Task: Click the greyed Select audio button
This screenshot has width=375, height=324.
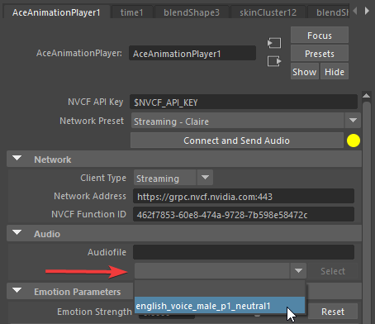Action: click(333, 271)
